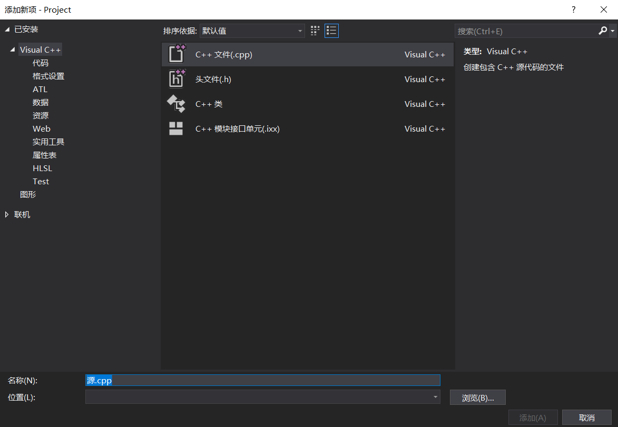Click the C++ file (.cpp) template icon

(176, 54)
